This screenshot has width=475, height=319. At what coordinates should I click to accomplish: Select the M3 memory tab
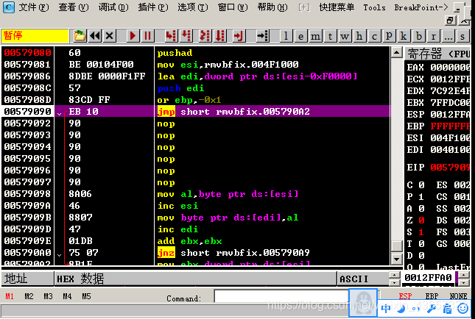tap(48, 296)
